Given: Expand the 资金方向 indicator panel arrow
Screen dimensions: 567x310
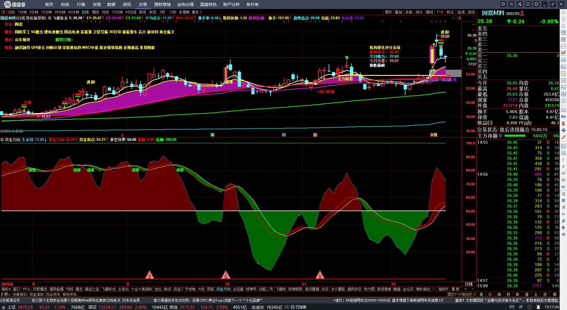Looking at the screenshot, I should point(2,140).
